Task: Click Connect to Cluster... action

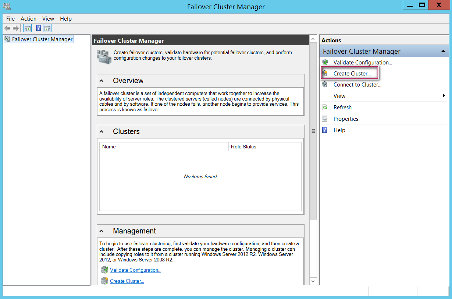Action: coord(357,84)
